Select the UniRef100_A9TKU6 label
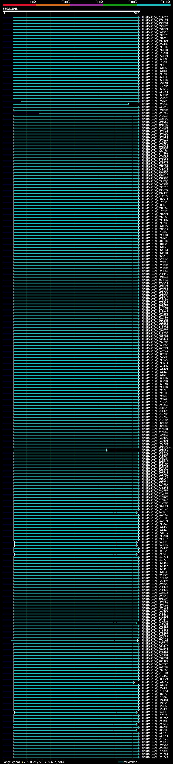173x764 pixels. [x=155, y=110]
